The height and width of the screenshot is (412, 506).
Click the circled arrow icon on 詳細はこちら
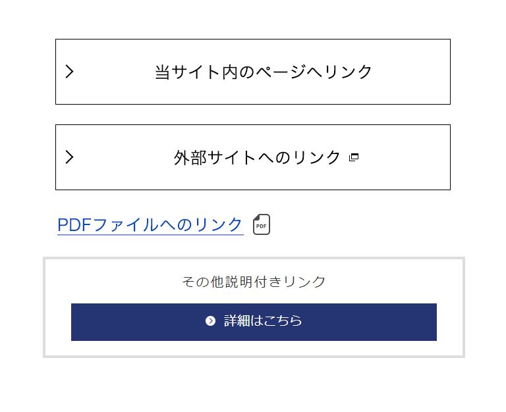pos(210,321)
